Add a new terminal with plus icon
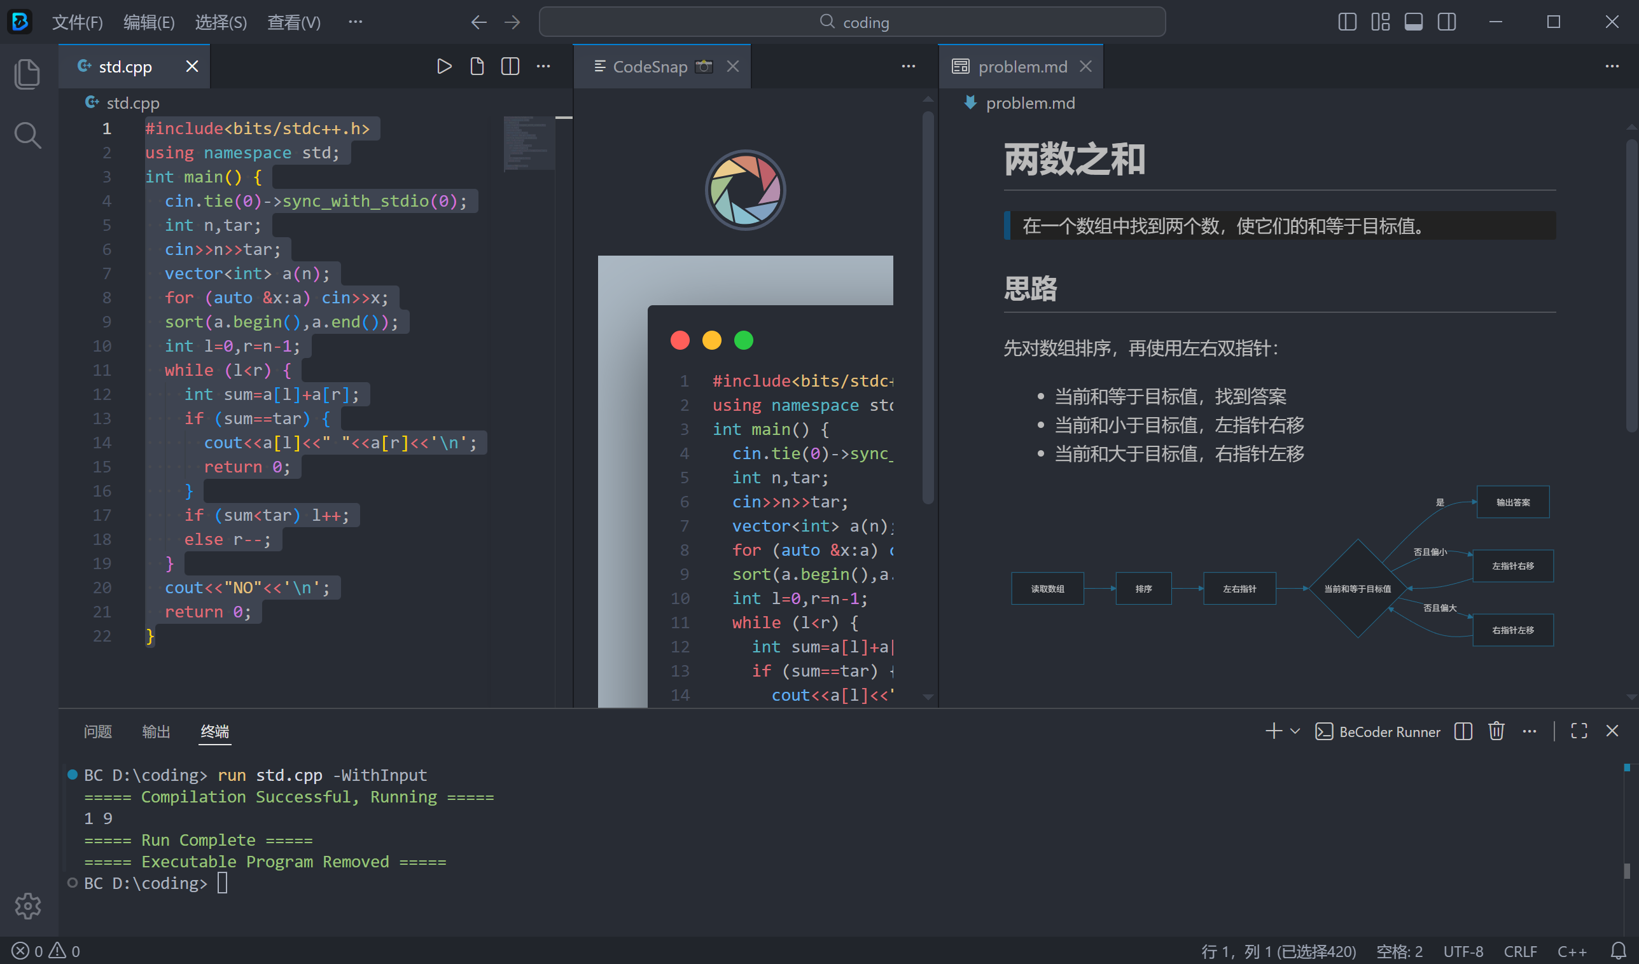This screenshot has width=1639, height=964. pyautogui.click(x=1274, y=731)
